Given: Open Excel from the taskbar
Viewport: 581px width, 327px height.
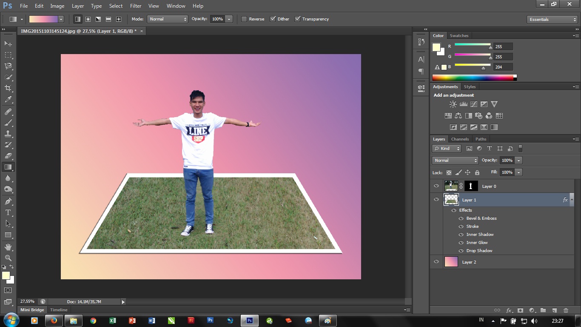Looking at the screenshot, I should coord(112,321).
